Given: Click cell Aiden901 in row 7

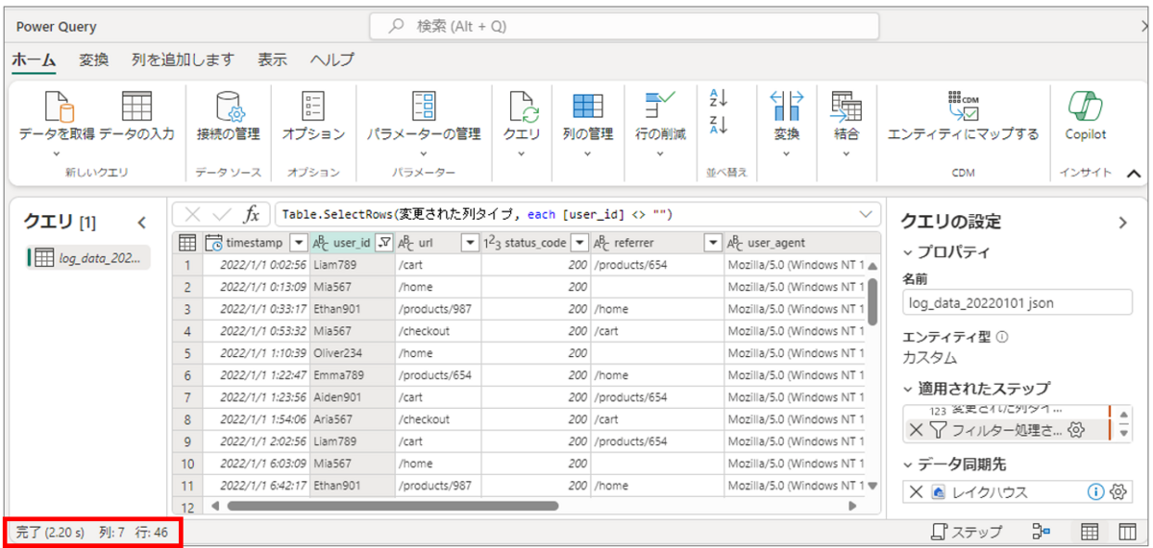Looking at the screenshot, I should pyautogui.click(x=352, y=397).
